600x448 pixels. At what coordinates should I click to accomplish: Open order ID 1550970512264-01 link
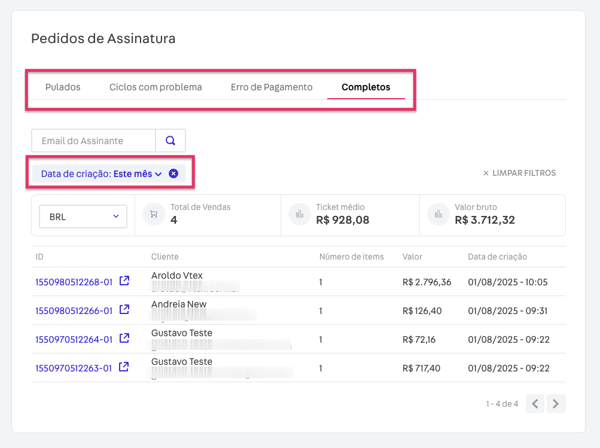coord(74,339)
